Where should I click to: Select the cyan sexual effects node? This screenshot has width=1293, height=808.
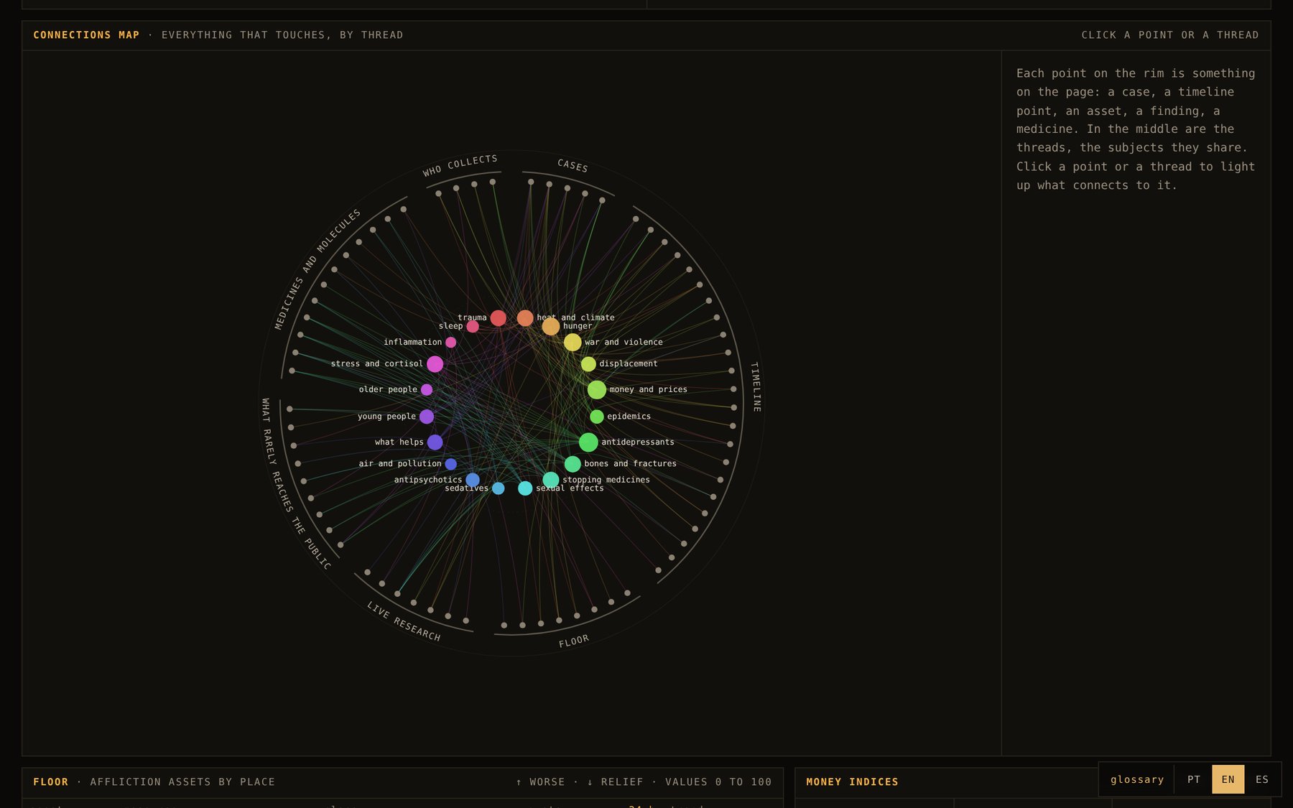pos(525,488)
